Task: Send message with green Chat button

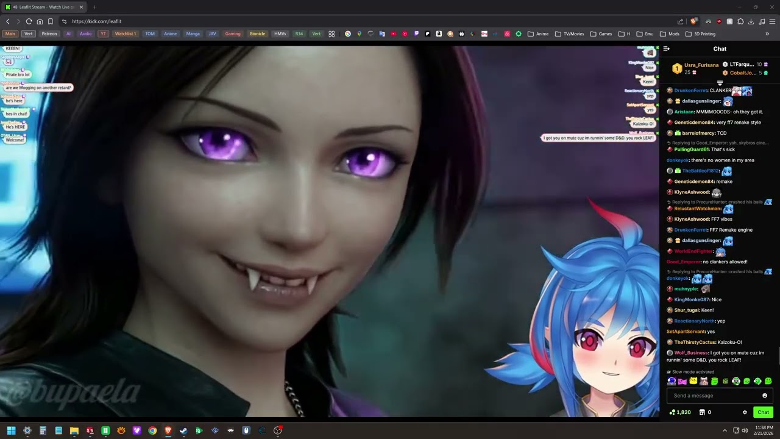Action: (763, 412)
